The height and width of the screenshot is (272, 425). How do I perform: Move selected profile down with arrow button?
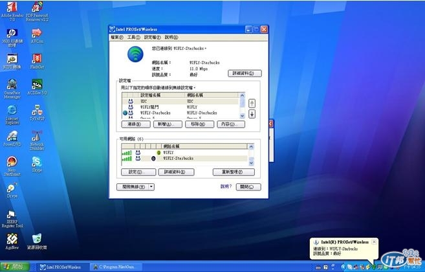point(252,114)
